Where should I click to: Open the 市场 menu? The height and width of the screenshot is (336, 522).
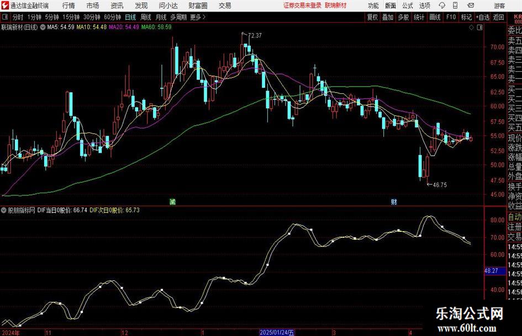(93, 6)
